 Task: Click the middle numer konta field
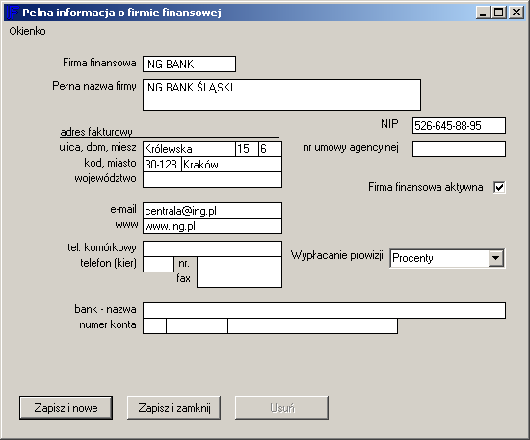pyautogui.click(x=197, y=326)
